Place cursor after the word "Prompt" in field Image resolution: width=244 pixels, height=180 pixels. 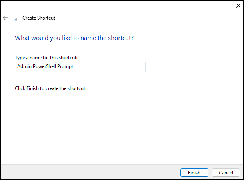(74, 66)
